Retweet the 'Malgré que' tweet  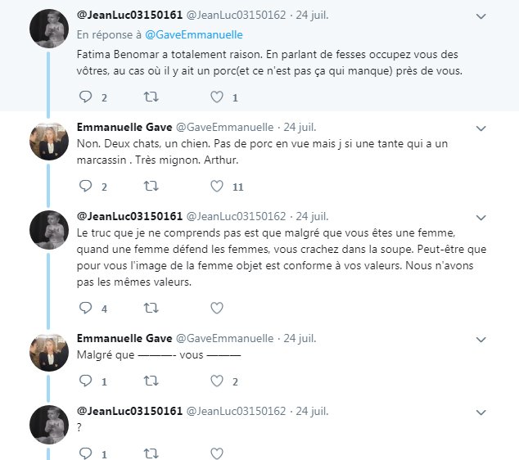[151, 381]
